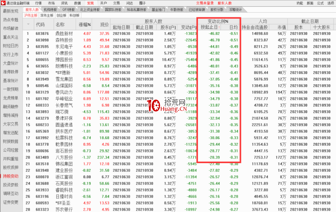
Task: Open 热点专题 in the sidebar
Action: pyautogui.click(x=11, y=20)
